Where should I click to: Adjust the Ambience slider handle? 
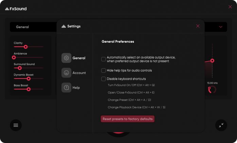[x=14, y=57]
